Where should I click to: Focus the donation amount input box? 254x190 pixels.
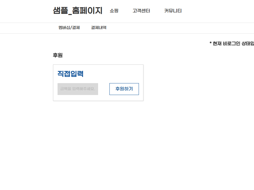pos(78,89)
